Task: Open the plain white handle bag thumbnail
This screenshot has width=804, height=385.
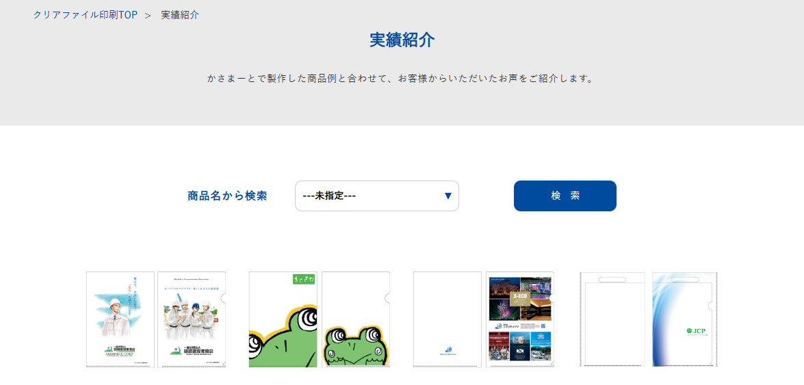Action: [612, 319]
